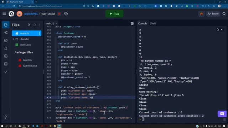Click the browser back arrow

[3, 6]
